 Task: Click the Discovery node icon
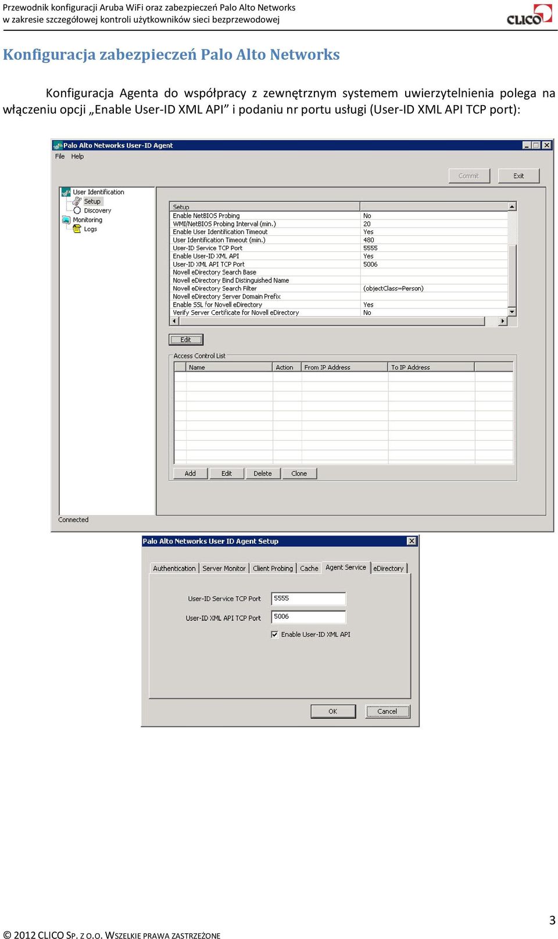coord(77,211)
